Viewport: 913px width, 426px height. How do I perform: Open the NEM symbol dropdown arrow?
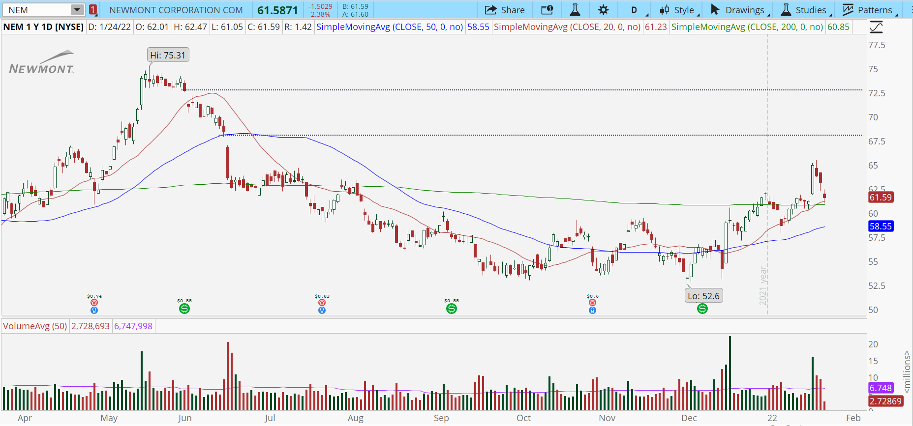[x=77, y=10]
